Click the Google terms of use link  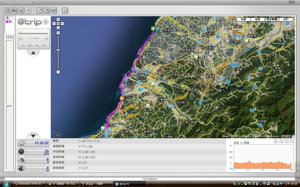(x=286, y=136)
